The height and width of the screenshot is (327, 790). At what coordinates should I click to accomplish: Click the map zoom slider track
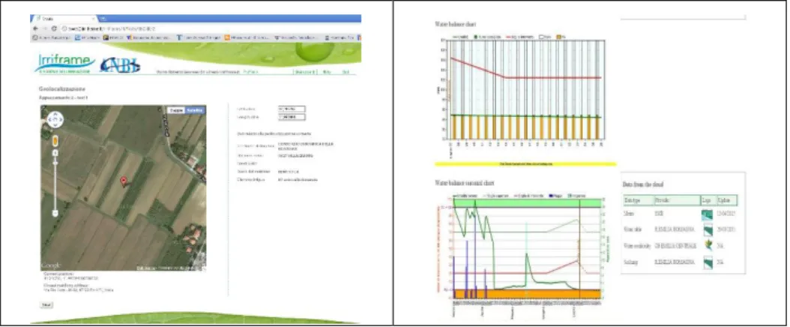tap(55, 184)
